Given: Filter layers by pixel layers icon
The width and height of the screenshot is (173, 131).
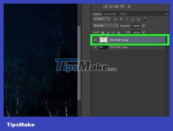Looking at the screenshot, I should click(x=115, y=19).
